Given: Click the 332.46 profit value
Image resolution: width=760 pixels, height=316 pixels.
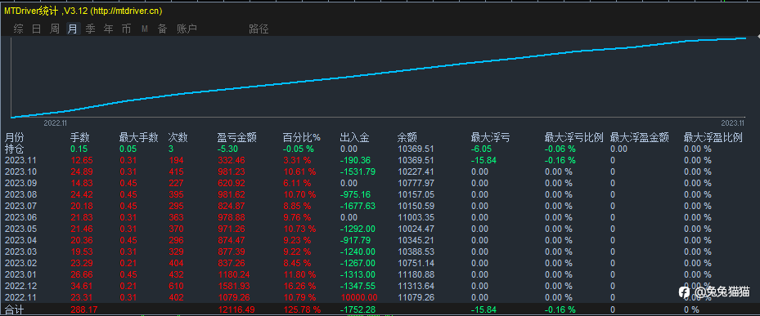Looking at the screenshot, I should coord(232,160).
